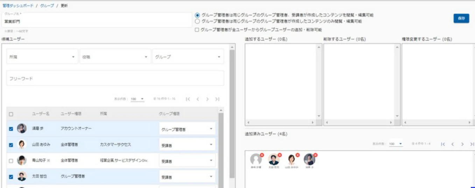This screenshot has height=188, width=475.
Task: Enable グループ管理者が全ユーザーから追加・削除可能 checkbox
Action: coord(197,30)
